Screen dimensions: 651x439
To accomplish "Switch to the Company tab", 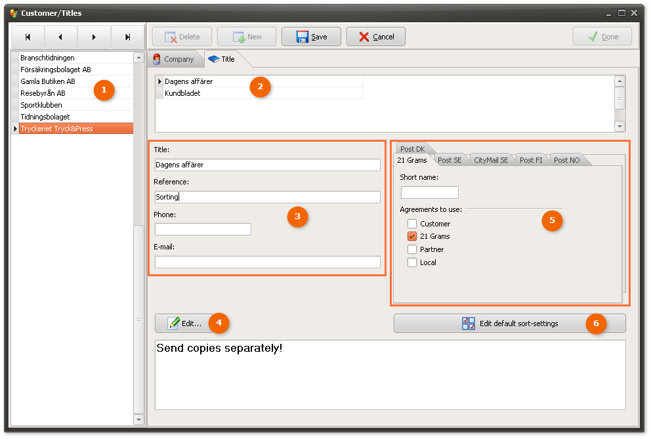I will (174, 59).
